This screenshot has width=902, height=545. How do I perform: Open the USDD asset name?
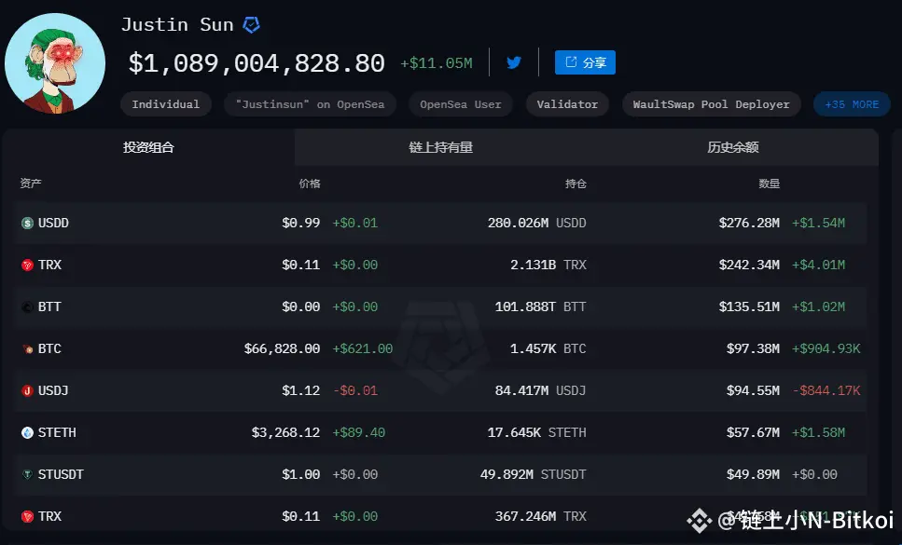tap(53, 223)
